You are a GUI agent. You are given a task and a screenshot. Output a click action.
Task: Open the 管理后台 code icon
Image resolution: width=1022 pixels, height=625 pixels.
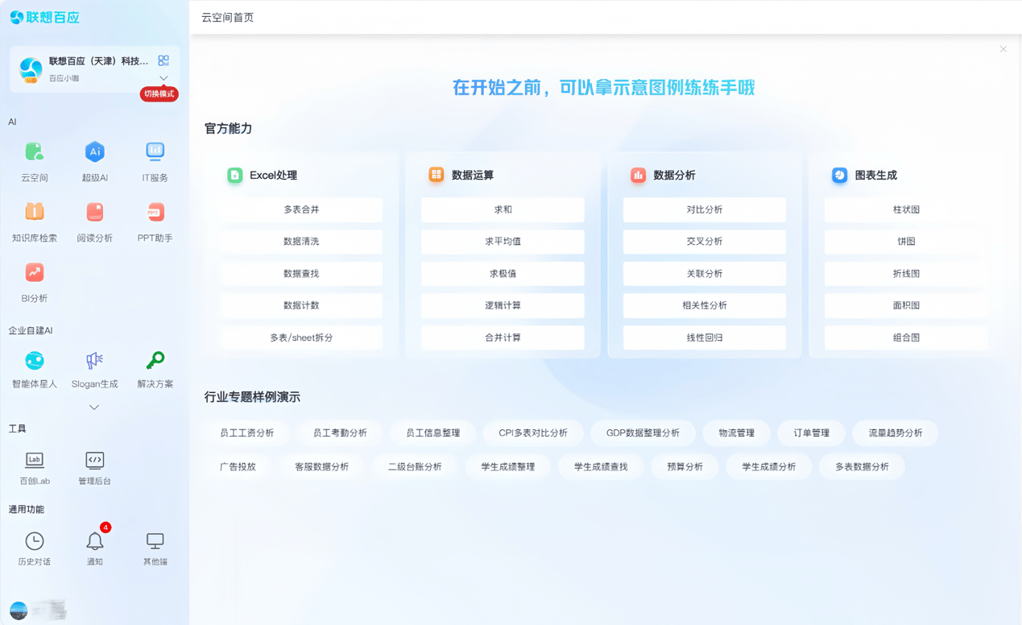94,462
